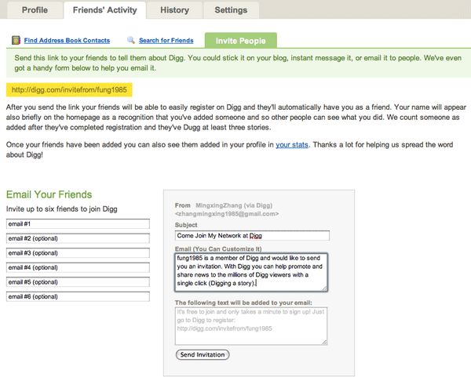Focus the email #6 (optional) field
Image resolution: width=471 pixels, height=377 pixels.
[x=78, y=296]
